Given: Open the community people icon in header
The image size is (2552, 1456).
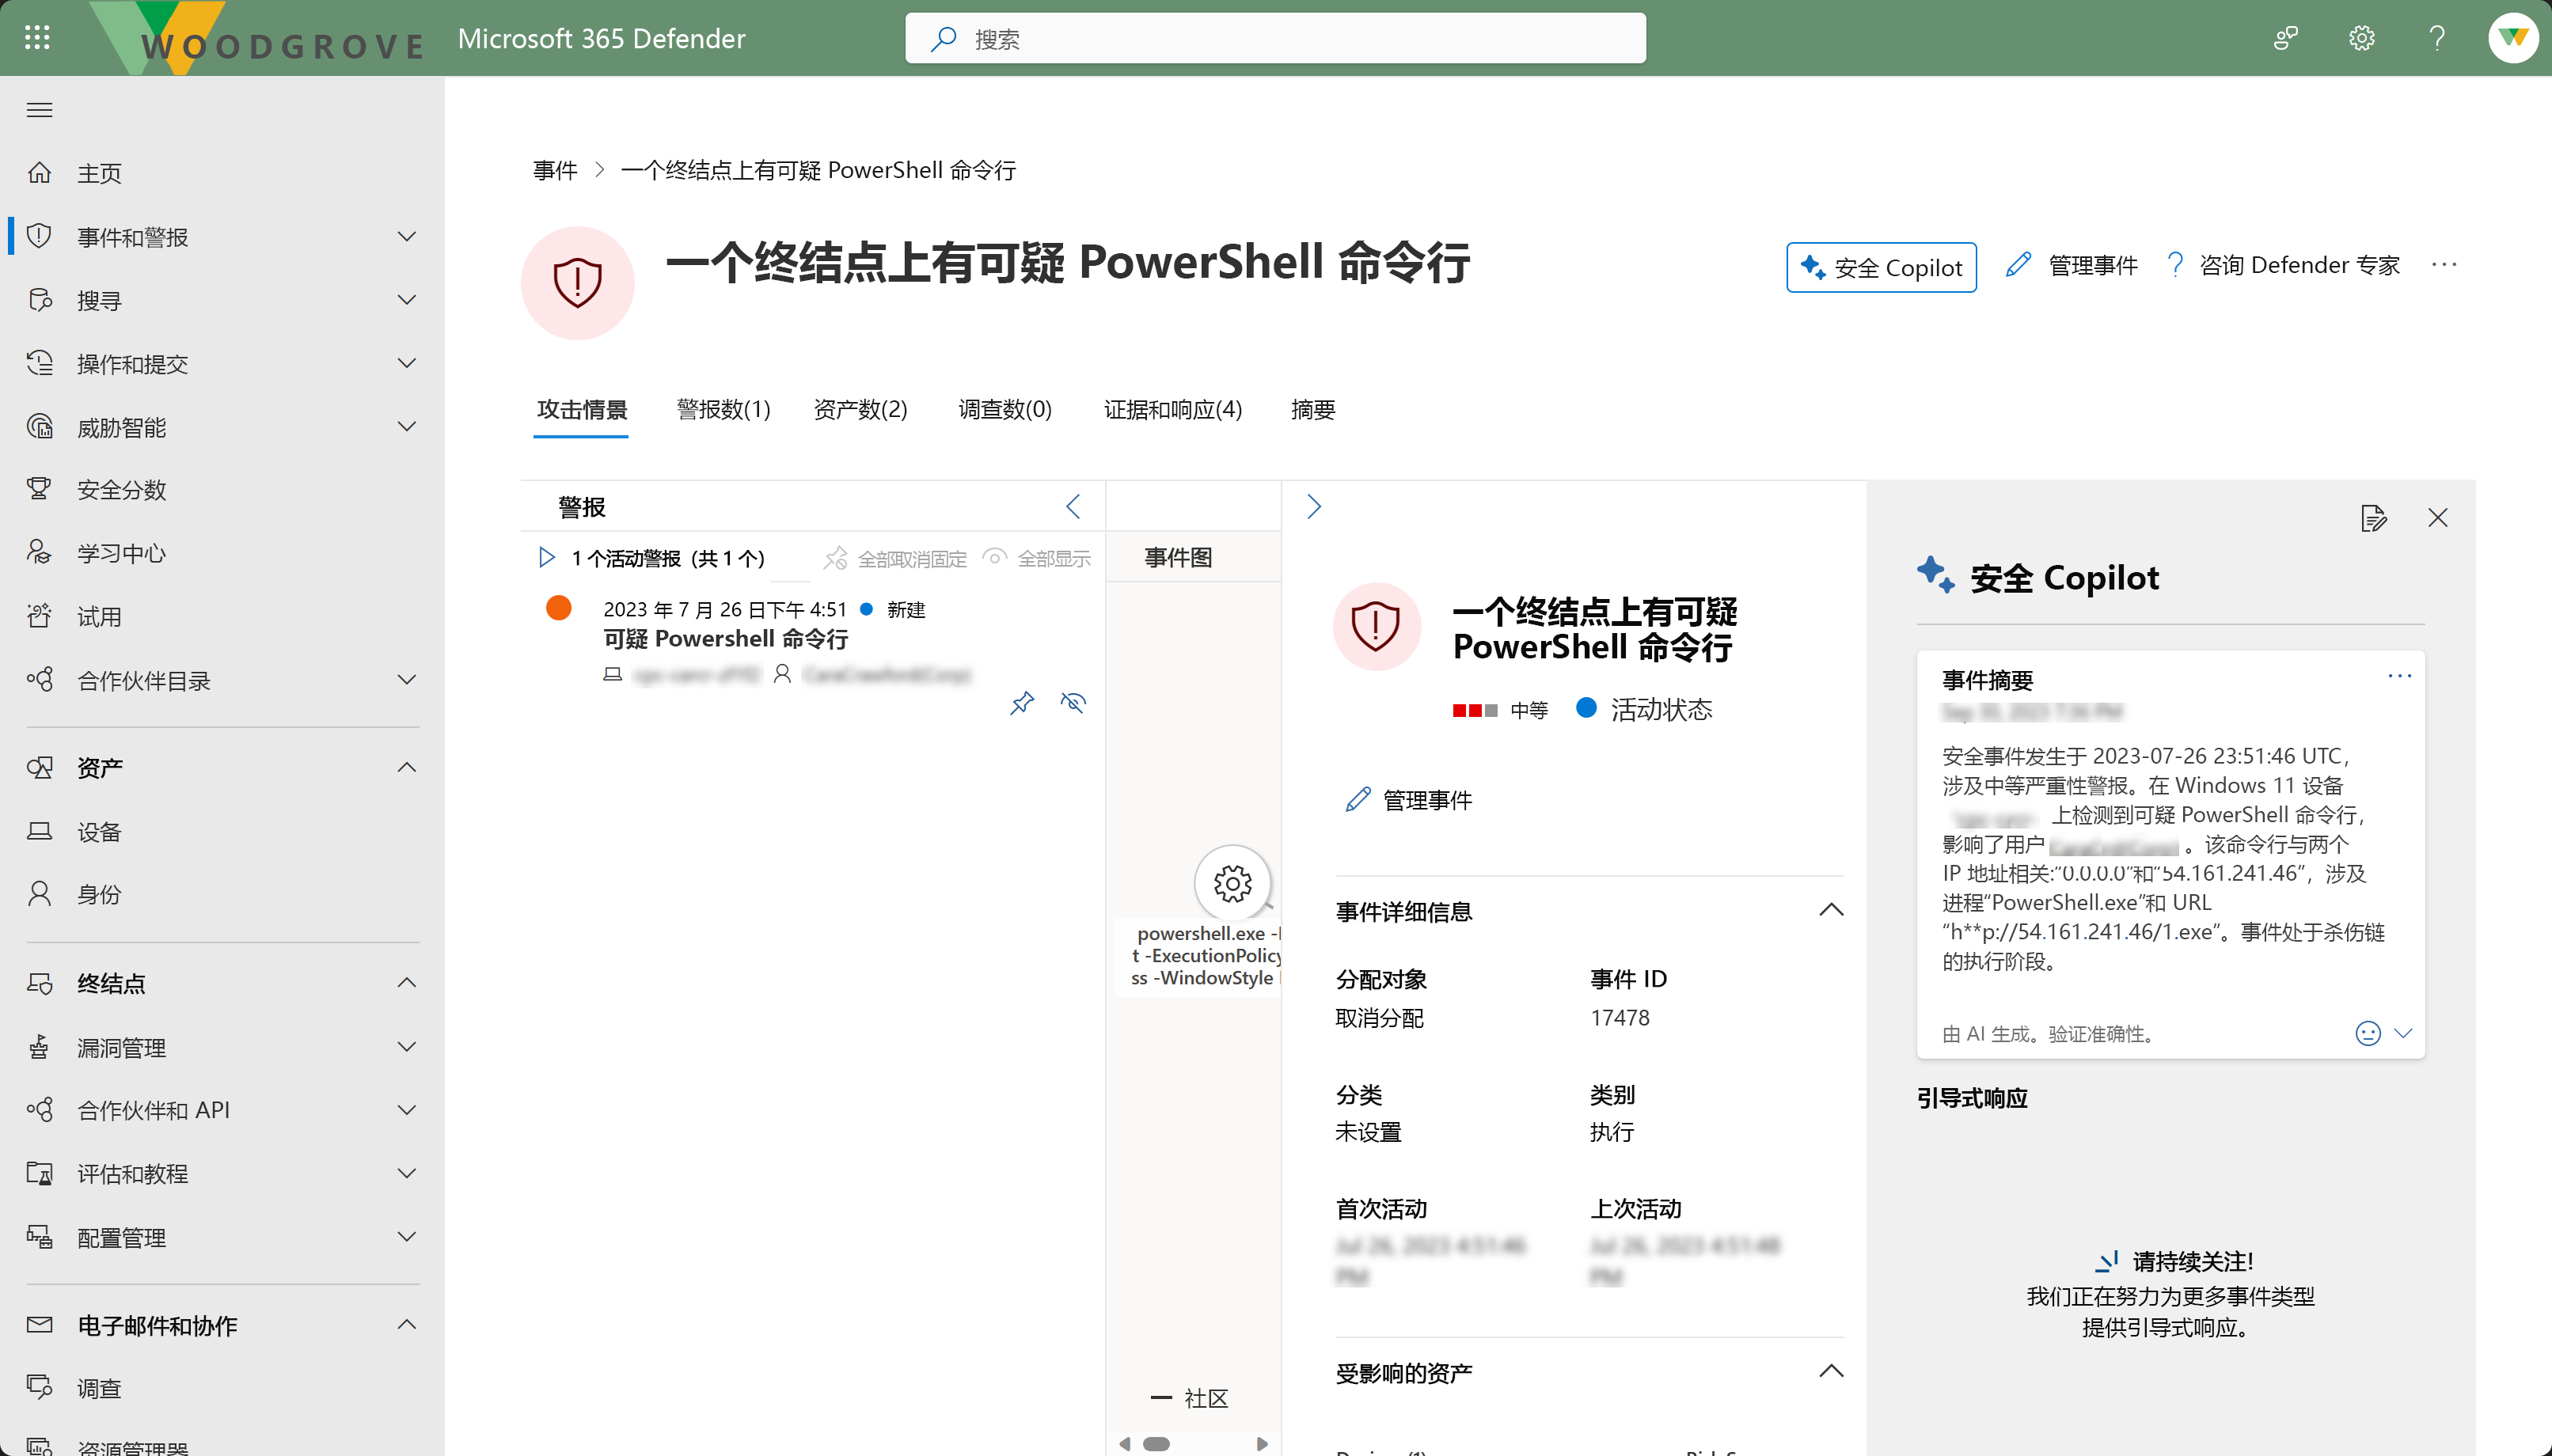Looking at the screenshot, I should (2286, 38).
